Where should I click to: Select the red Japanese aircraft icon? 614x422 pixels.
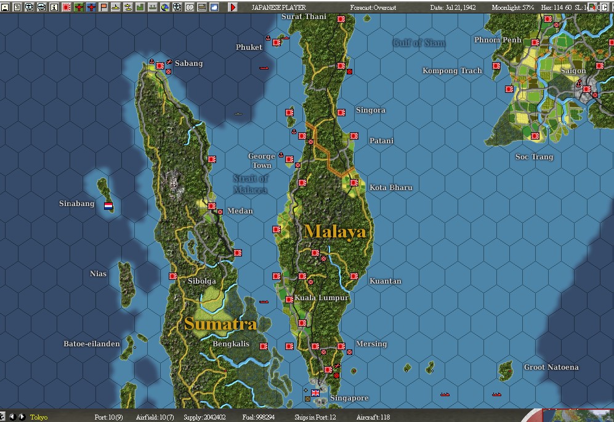coord(78,6)
